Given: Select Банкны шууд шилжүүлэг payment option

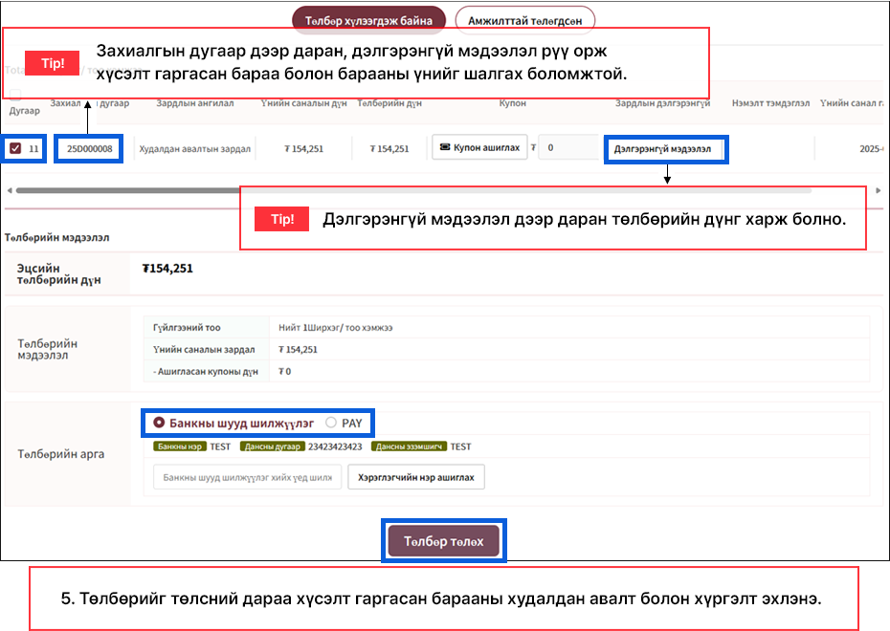Looking at the screenshot, I should 159,422.
